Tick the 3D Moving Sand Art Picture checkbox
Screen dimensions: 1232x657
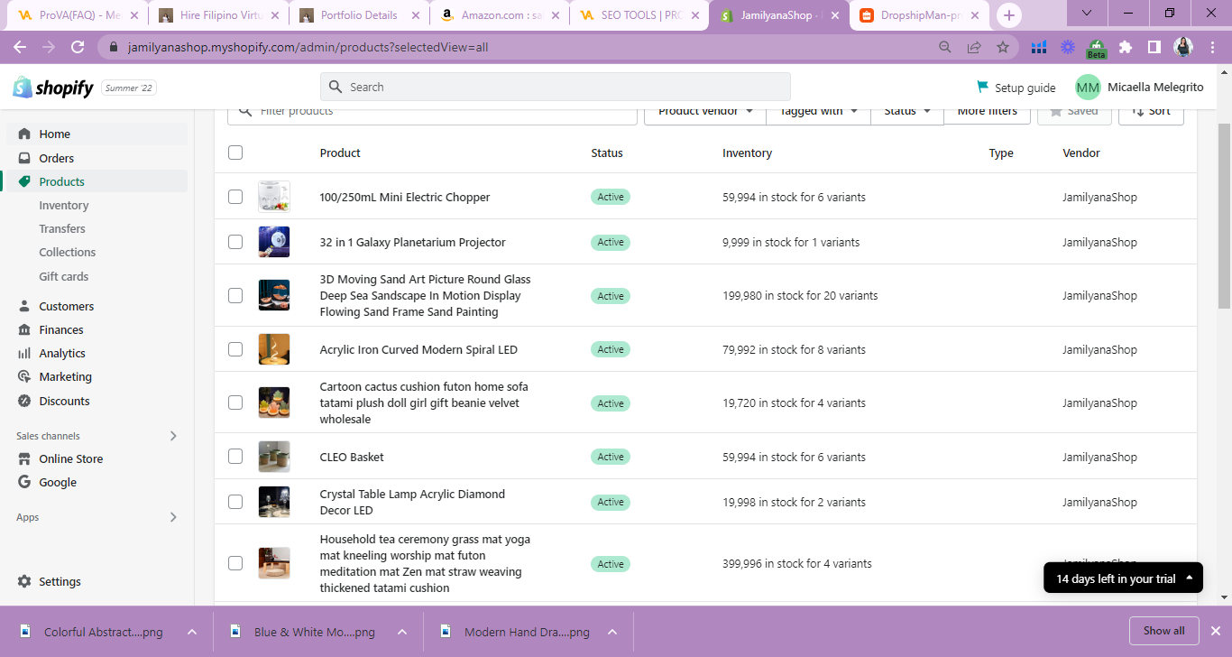point(235,295)
